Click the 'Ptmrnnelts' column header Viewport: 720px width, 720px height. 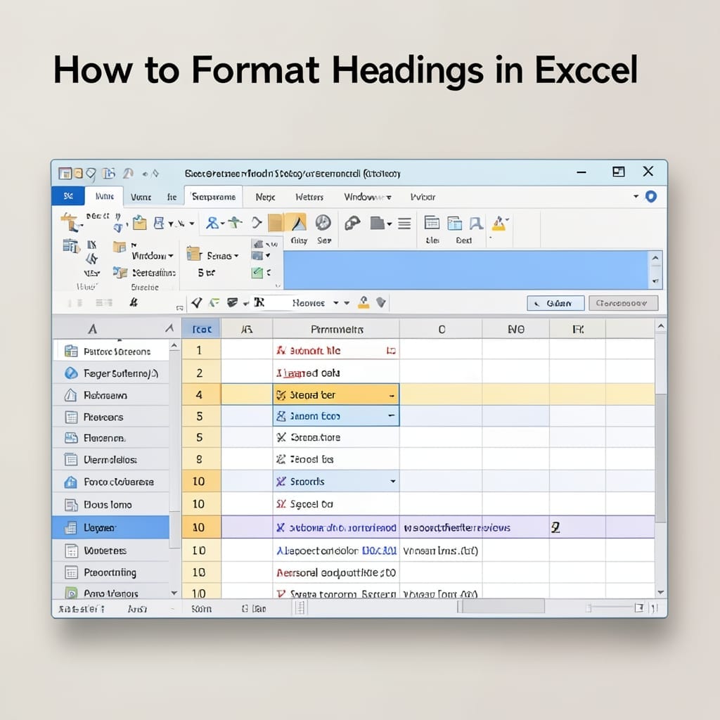336,329
